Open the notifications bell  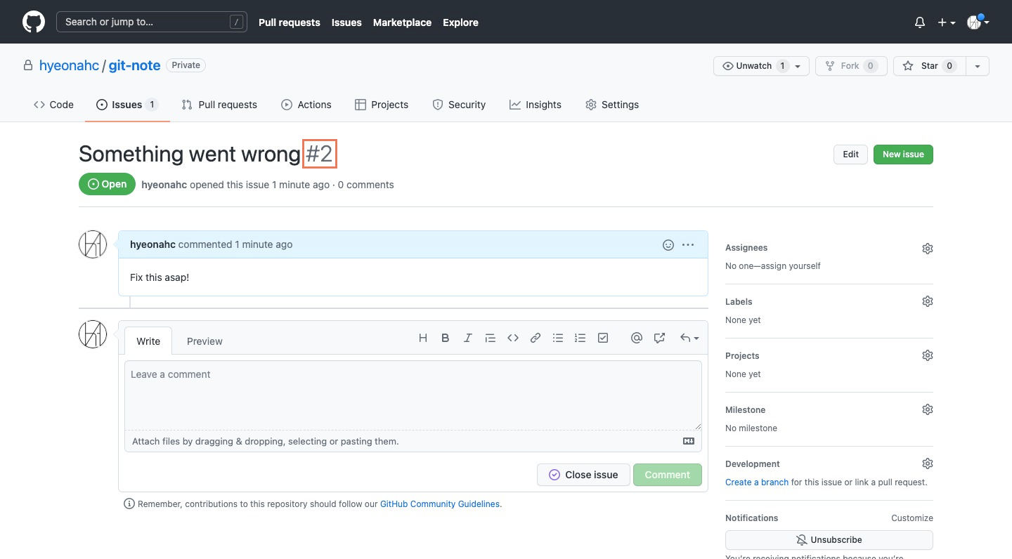[920, 22]
